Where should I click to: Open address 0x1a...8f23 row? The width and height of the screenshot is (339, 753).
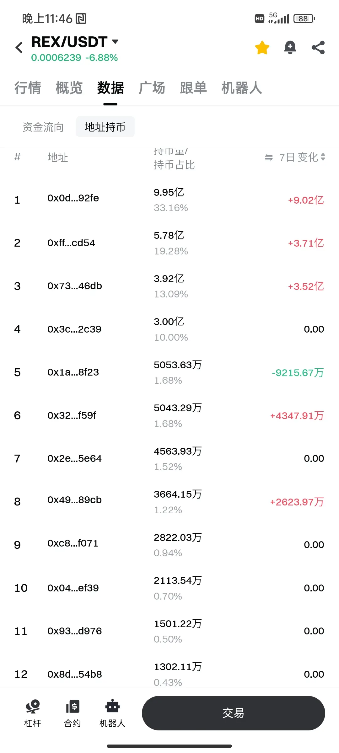[169, 372]
